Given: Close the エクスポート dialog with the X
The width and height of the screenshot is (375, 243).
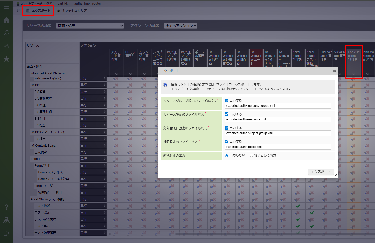Looking at the screenshot, I should click(334, 71).
